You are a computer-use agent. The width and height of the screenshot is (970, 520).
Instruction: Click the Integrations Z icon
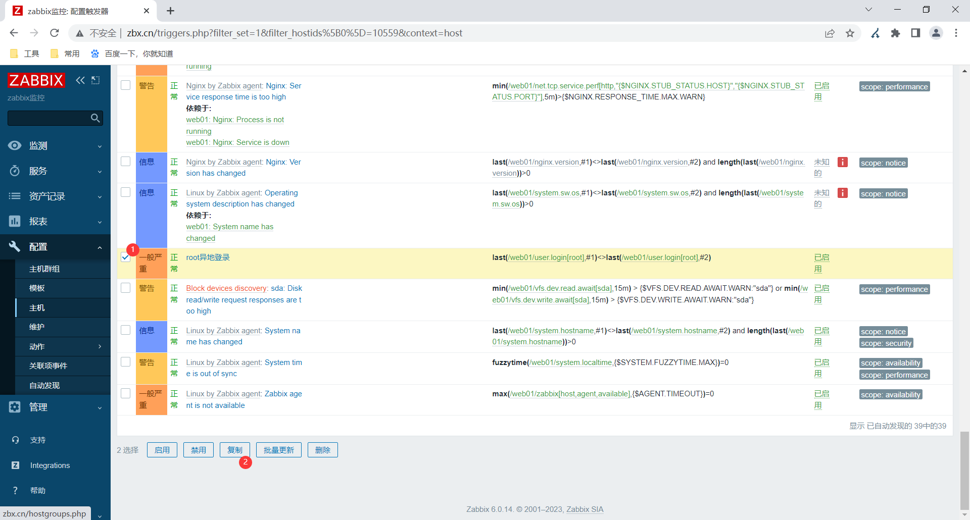[16, 465]
